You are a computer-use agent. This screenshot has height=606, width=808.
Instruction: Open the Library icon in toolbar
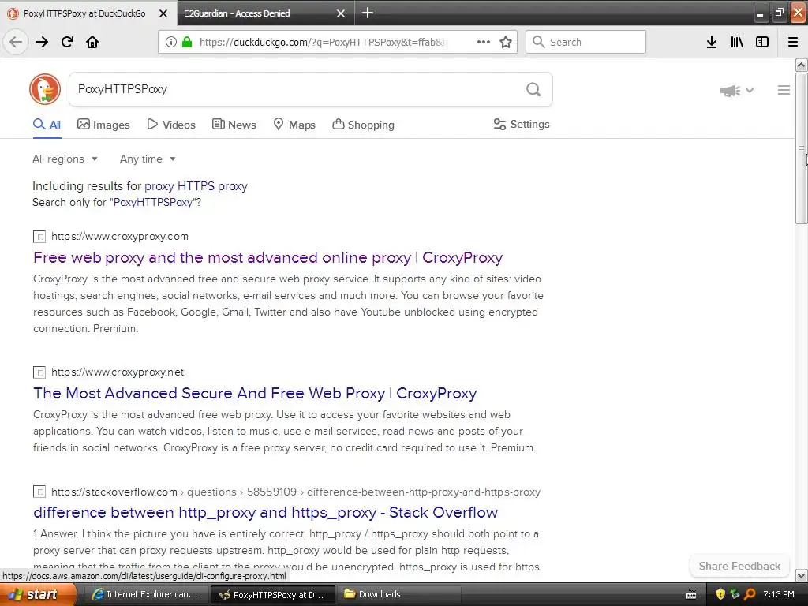pos(737,42)
